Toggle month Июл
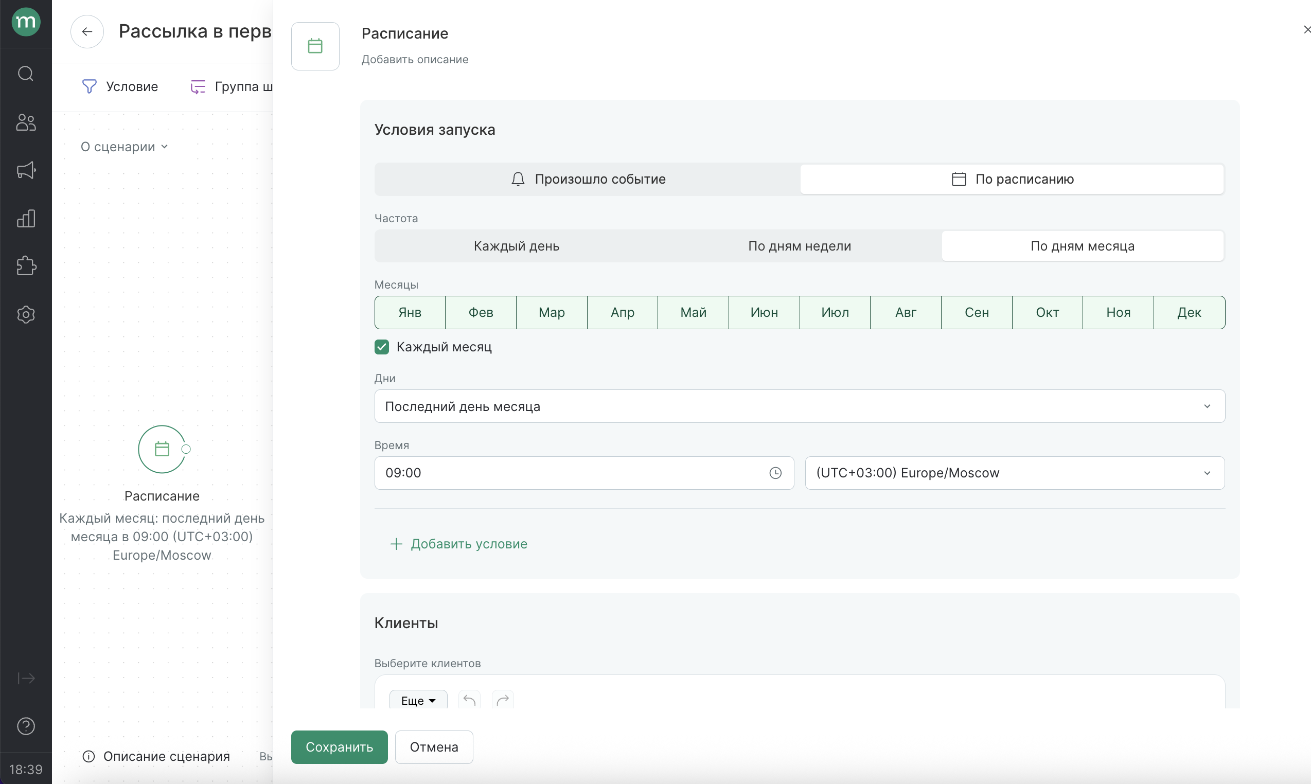 [835, 313]
